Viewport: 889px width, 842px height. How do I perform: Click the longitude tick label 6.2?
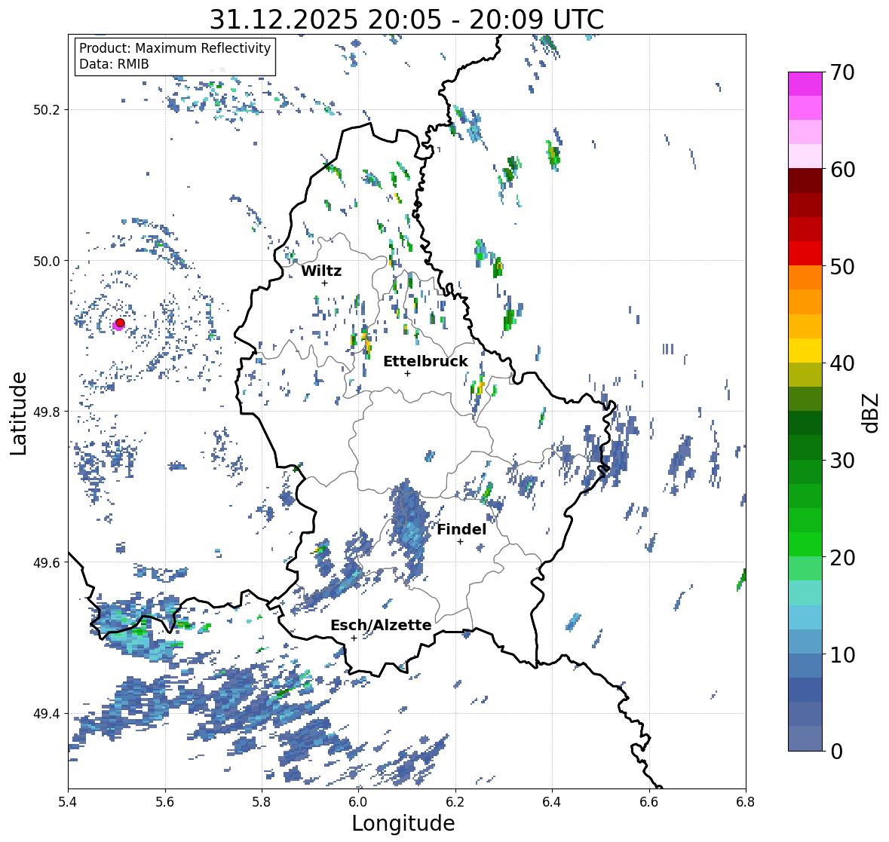click(x=455, y=802)
